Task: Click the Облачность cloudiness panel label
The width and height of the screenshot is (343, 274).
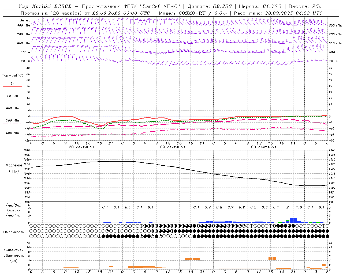Action: point(14,232)
